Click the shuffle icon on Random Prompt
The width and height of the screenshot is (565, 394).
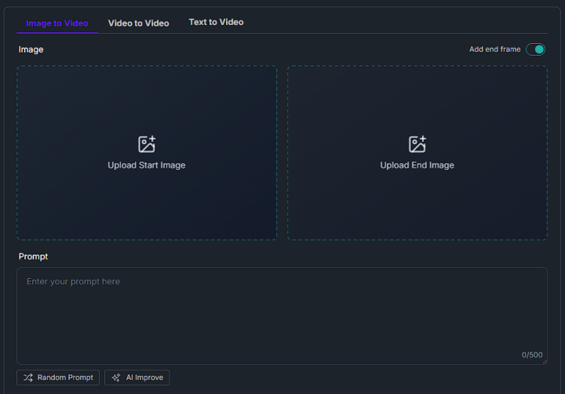tap(28, 378)
